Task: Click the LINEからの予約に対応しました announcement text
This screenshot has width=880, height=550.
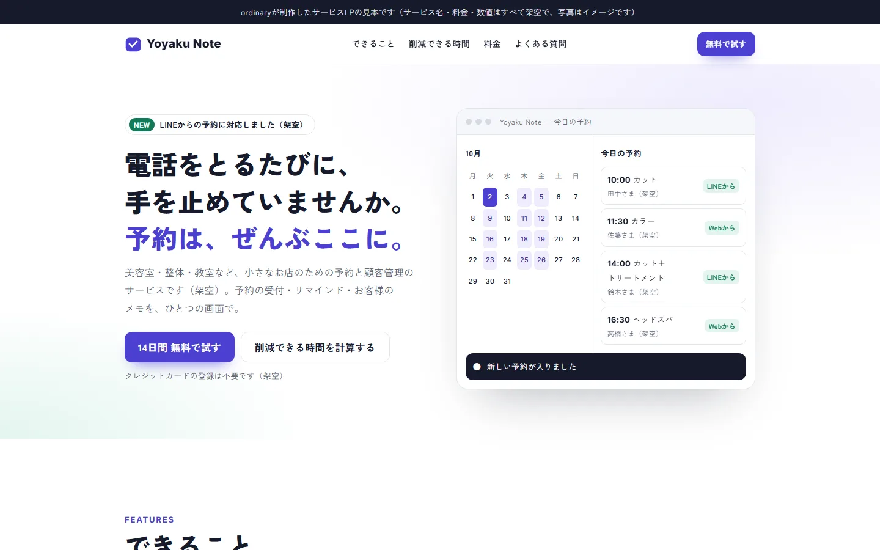Action: point(233,125)
